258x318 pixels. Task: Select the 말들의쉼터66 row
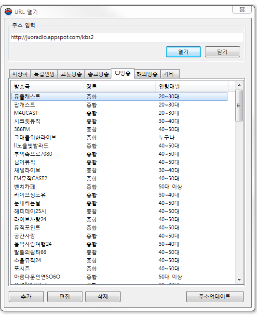click(120, 252)
